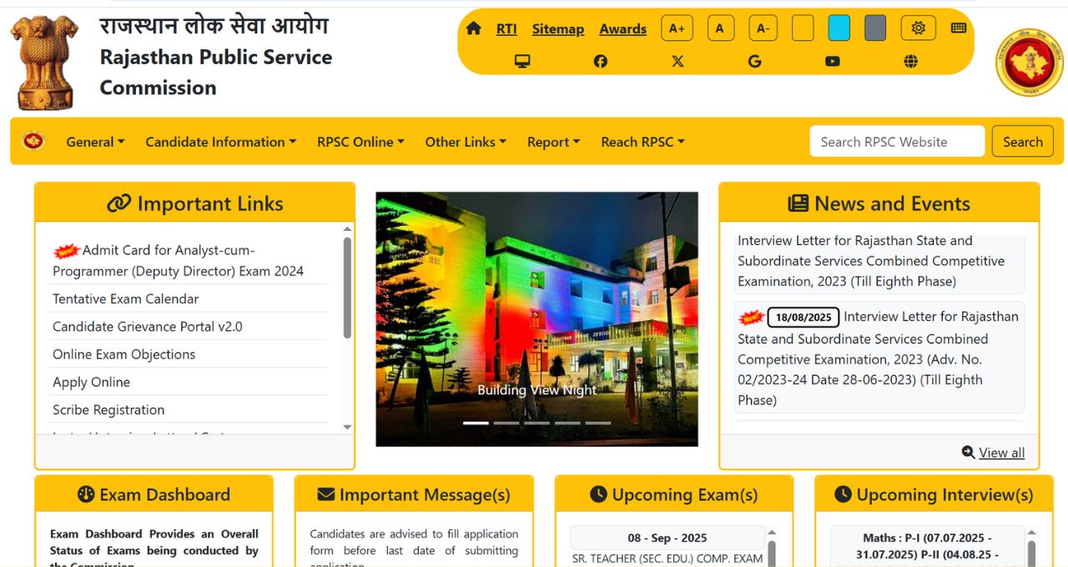Viewport: 1068px width, 567px height.
Task: Reset font size with the plain A button
Action: tap(719, 28)
